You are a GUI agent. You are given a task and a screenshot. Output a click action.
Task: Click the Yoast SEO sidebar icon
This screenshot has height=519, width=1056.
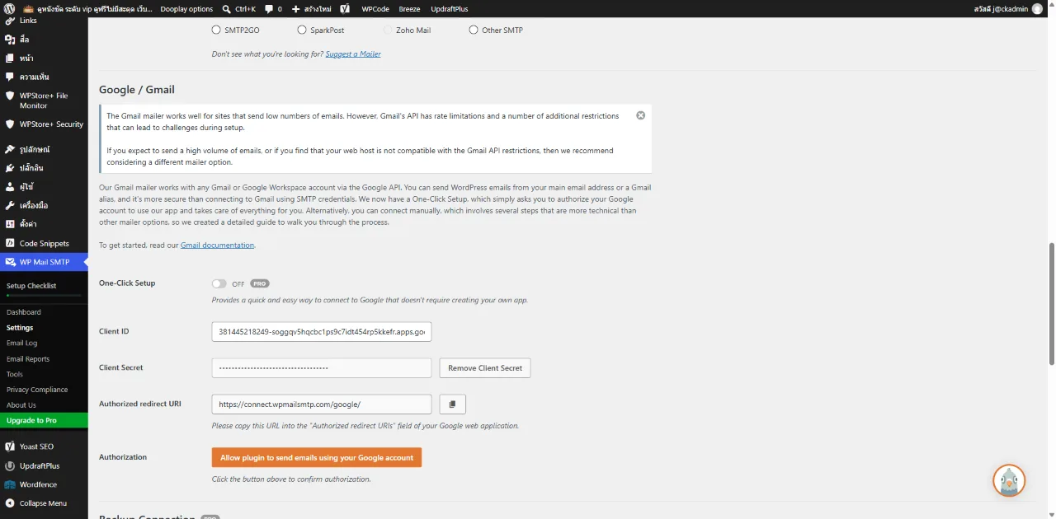tap(10, 447)
